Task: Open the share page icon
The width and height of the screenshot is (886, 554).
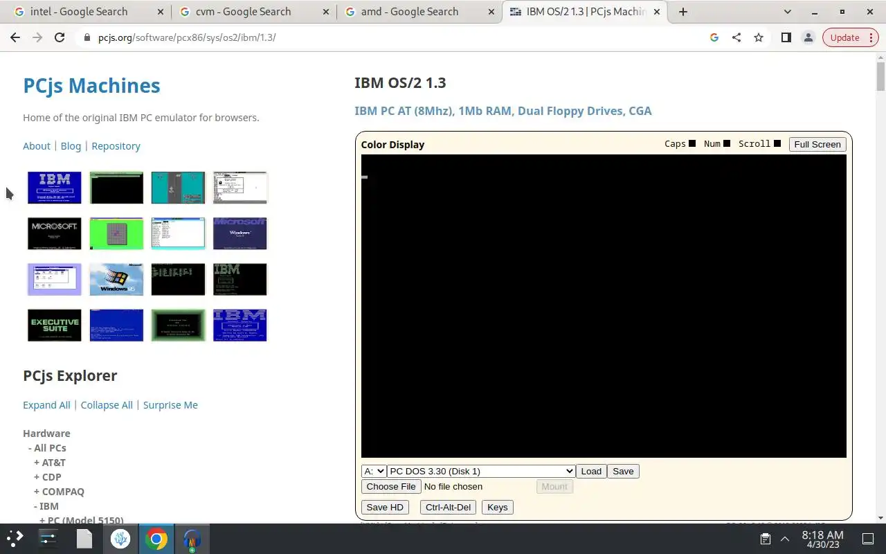Action: pyautogui.click(x=736, y=38)
